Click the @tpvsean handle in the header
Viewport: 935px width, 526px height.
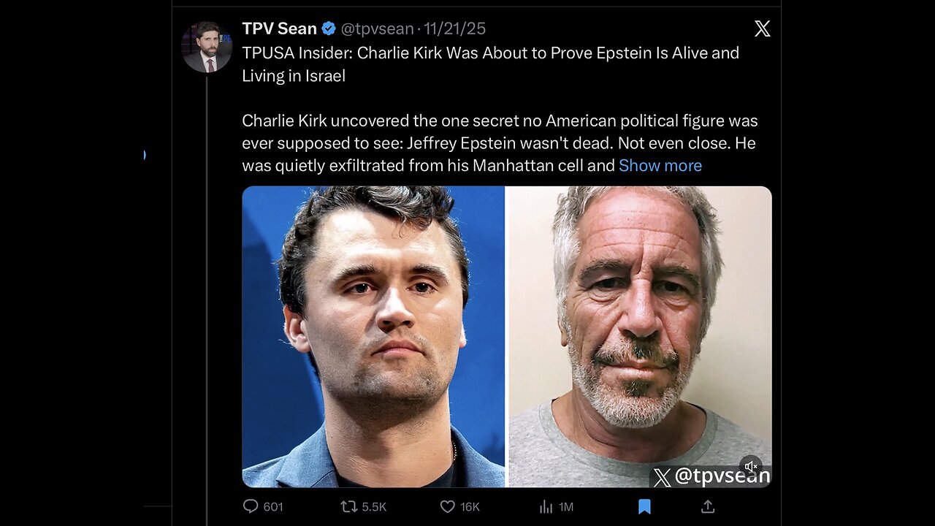(x=377, y=28)
